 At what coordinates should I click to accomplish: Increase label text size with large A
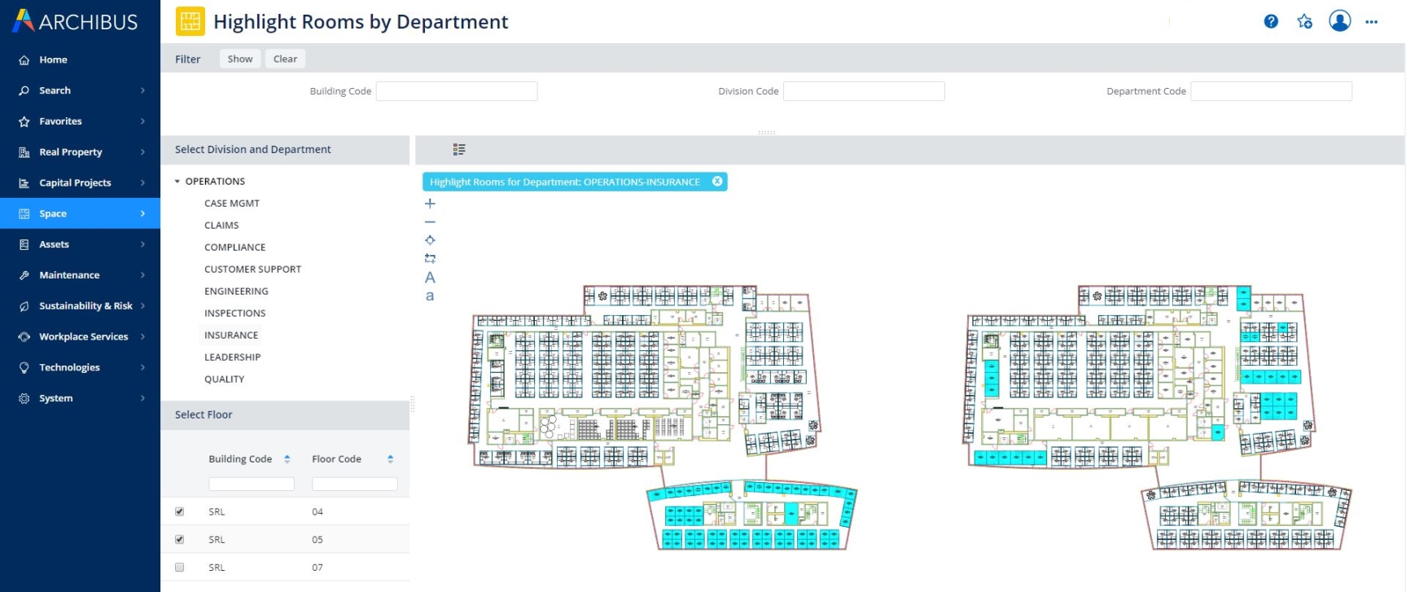[x=430, y=278]
